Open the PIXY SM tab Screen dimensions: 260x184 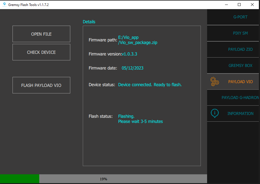tap(240, 33)
